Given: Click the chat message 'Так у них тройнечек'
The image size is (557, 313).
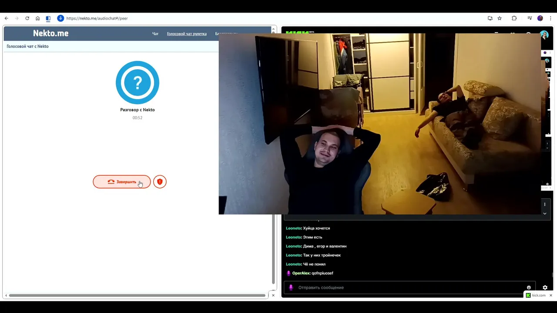Looking at the screenshot, I should [x=322, y=255].
